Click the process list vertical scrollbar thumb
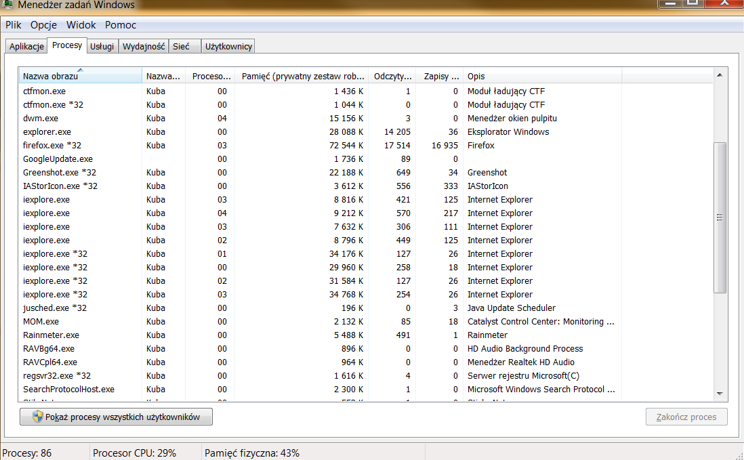 click(720, 217)
